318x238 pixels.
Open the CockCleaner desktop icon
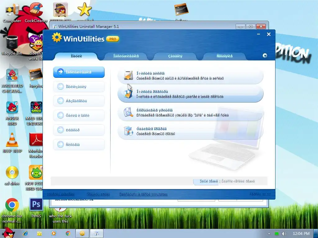pyautogui.click(x=36, y=12)
